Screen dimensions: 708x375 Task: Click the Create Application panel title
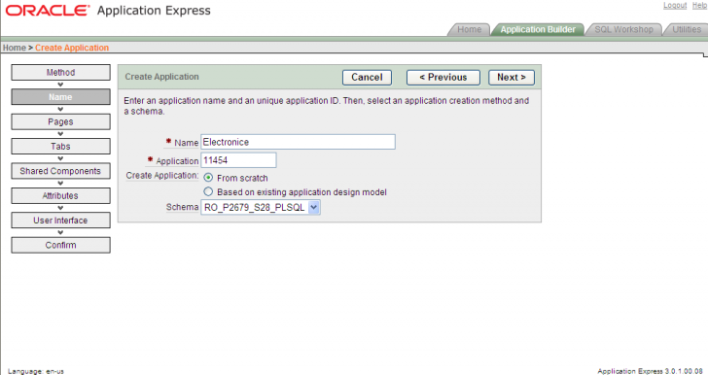tap(161, 77)
